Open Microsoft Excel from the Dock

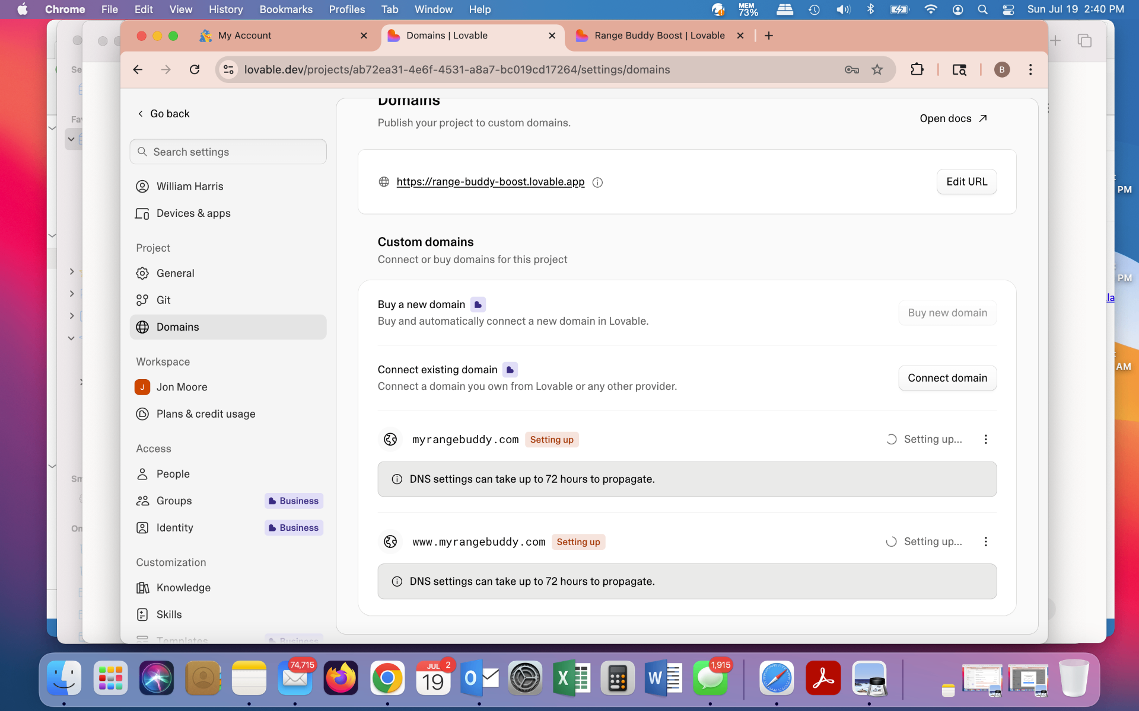(572, 678)
